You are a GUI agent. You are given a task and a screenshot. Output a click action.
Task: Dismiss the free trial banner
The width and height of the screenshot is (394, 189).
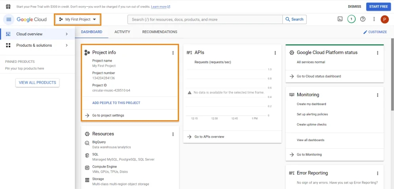[354, 7]
